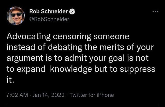Click the Jan 14, 2022 date
The image size is (165, 107).
pyautogui.click(x=48, y=95)
